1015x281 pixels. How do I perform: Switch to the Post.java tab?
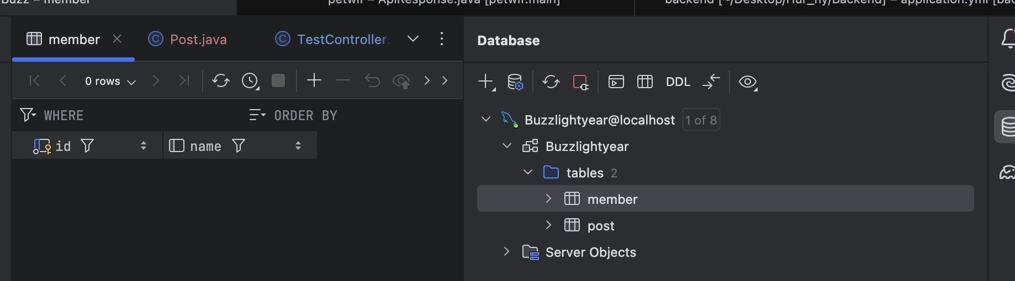(x=198, y=39)
